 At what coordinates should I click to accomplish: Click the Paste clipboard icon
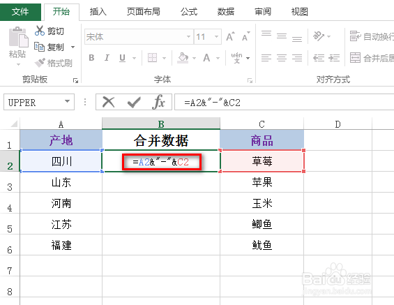[18, 37]
